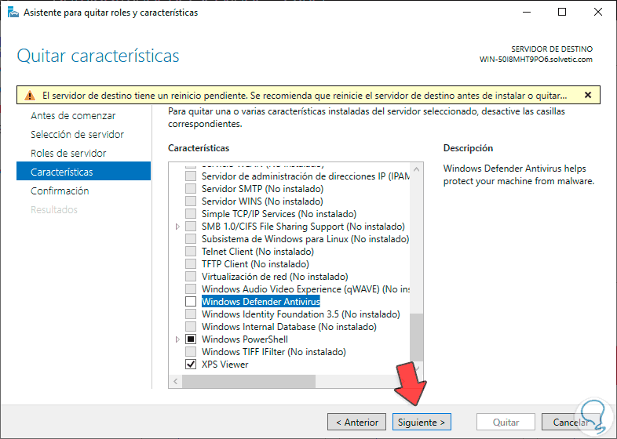The width and height of the screenshot is (617, 439).
Task: Click the Quitar button
Action: pos(506,422)
